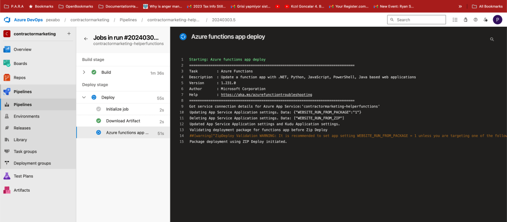Open the user settings icon

[x=485, y=20]
